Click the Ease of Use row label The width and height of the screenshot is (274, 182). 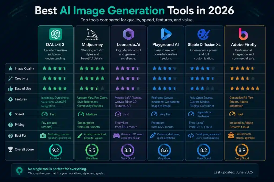click(x=23, y=88)
